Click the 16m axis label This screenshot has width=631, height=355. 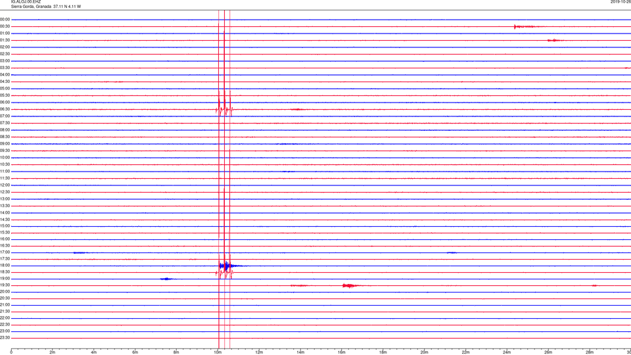pyautogui.click(x=342, y=352)
